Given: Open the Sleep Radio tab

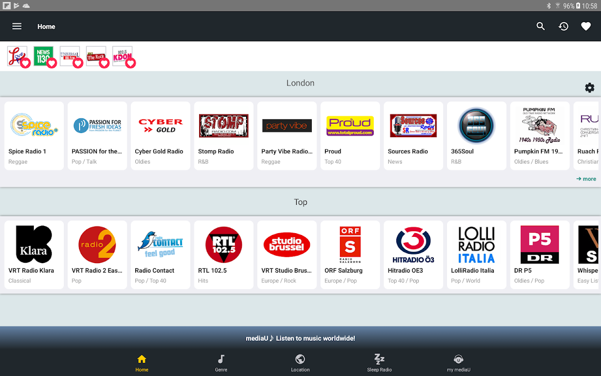Looking at the screenshot, I should click(x=379, y=363).
